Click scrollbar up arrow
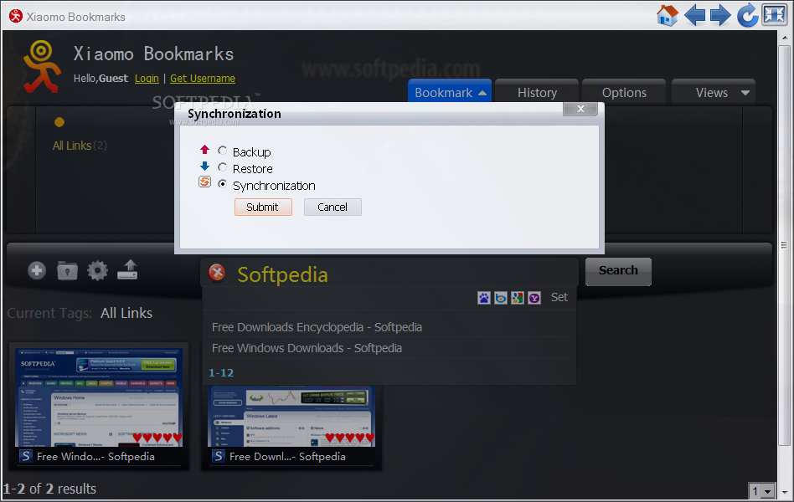 (x=785, y=38)
